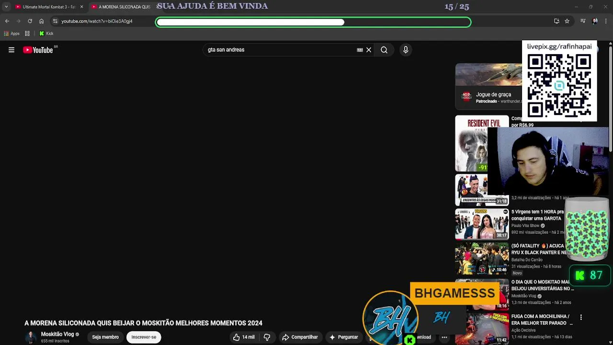Viewport: 613px width, 345px height.
Task: Open the Apps bookmark
Action: 11,34
